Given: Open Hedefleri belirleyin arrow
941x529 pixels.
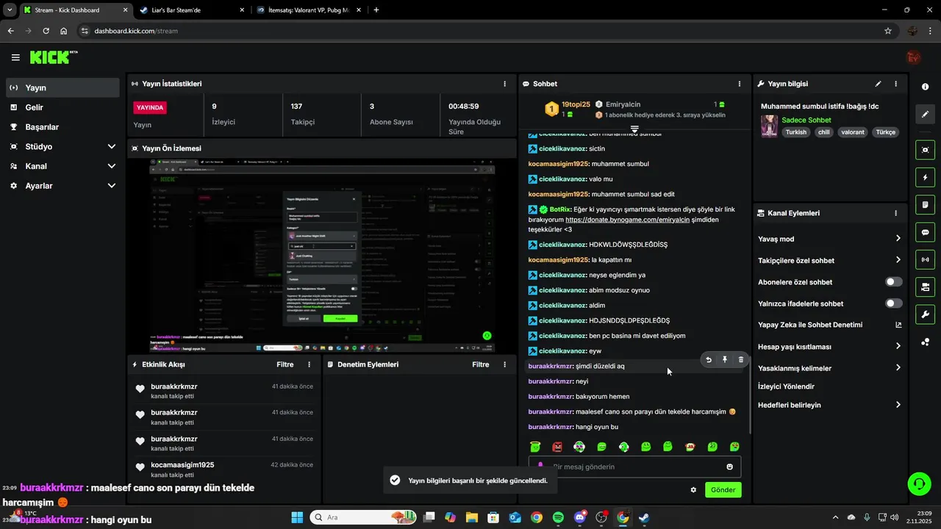Looking at the screenshot, I should (x=898, y=405).
